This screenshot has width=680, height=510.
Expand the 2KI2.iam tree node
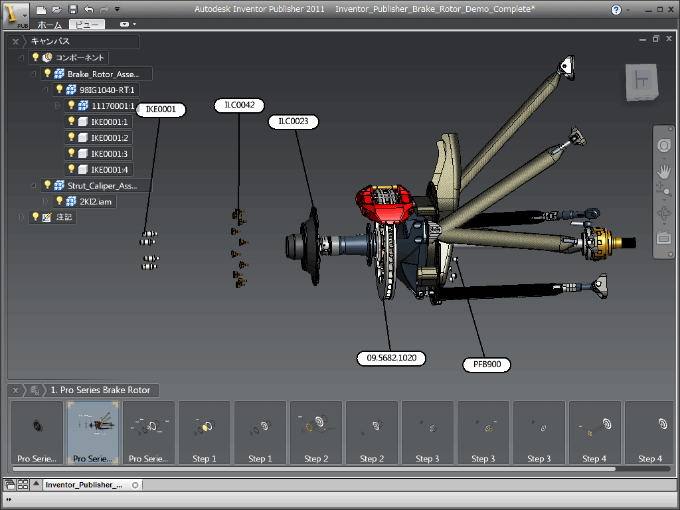45,201
